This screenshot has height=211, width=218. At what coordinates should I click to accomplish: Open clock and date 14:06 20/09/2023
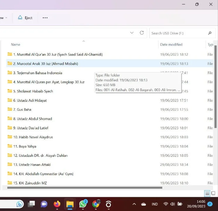click(x=196, y=204)
